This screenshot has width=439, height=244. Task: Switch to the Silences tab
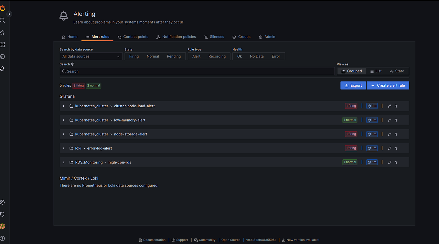point(214,37)
